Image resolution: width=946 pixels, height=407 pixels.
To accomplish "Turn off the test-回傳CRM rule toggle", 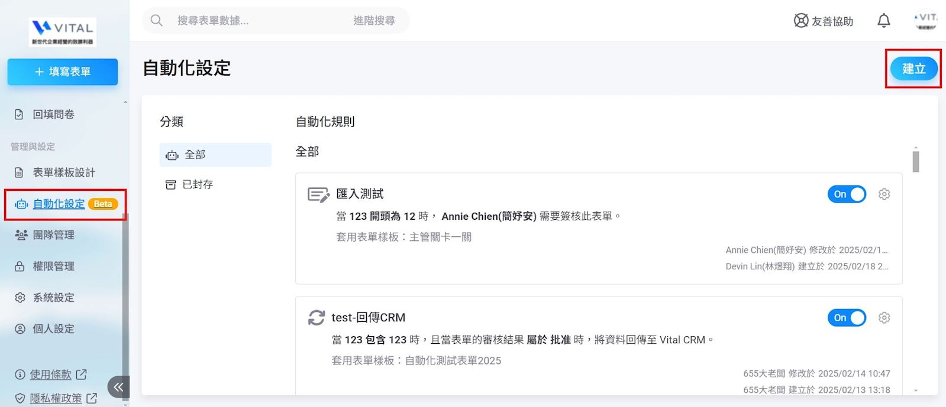I will 847,318.
